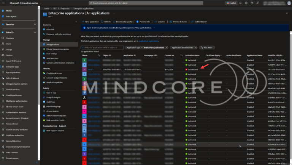Open Admin consent requests

point(56,116)
